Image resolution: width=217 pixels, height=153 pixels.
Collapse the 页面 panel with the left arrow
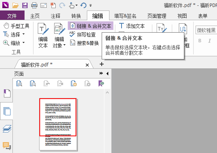108,73
